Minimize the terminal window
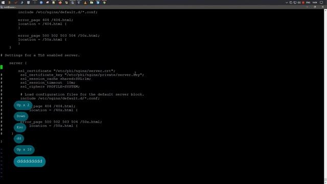Viewport: 327px width, 184px height. click(307, 7)
